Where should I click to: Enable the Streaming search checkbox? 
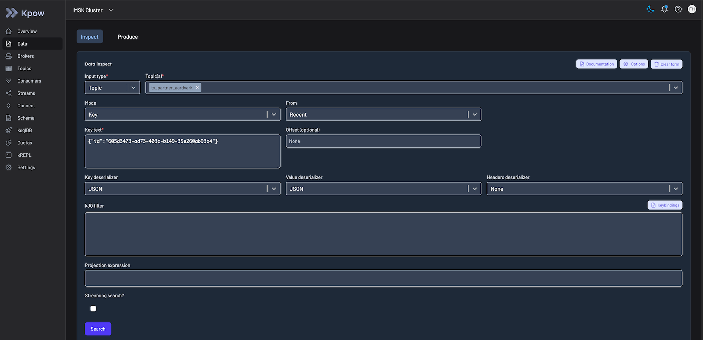[93, 308]
